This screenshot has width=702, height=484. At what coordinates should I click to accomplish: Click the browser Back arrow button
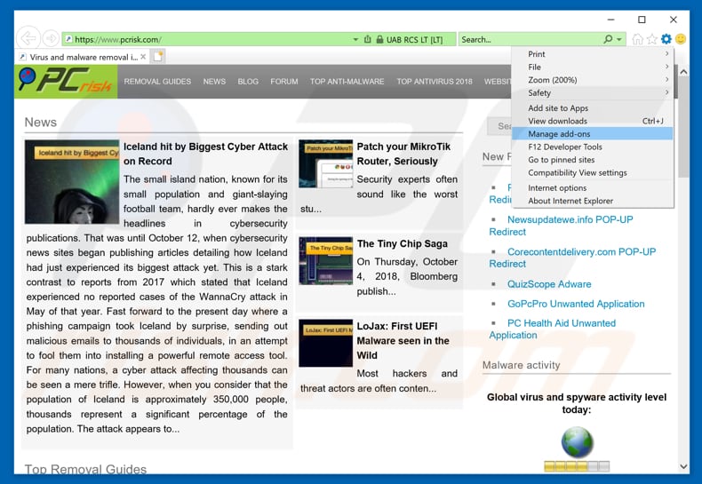pyautogui.click(x=28, y=38)
